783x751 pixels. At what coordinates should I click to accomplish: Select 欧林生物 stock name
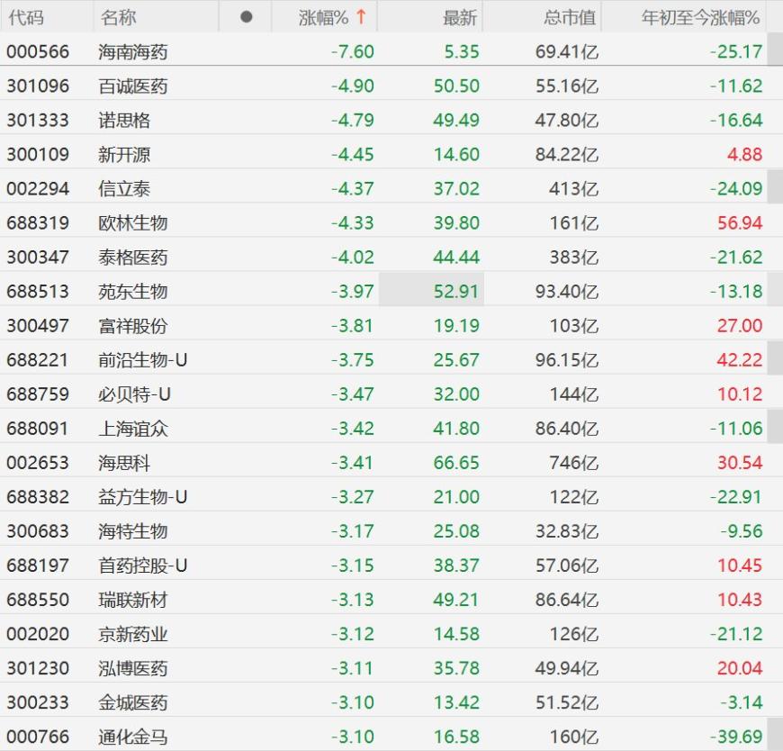pos(133,222)
